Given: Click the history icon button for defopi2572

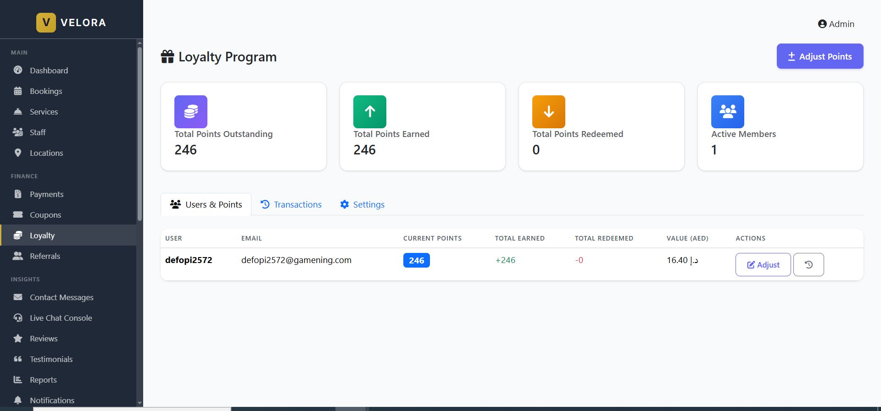Looking at the screenshot, I should point(808,265).
